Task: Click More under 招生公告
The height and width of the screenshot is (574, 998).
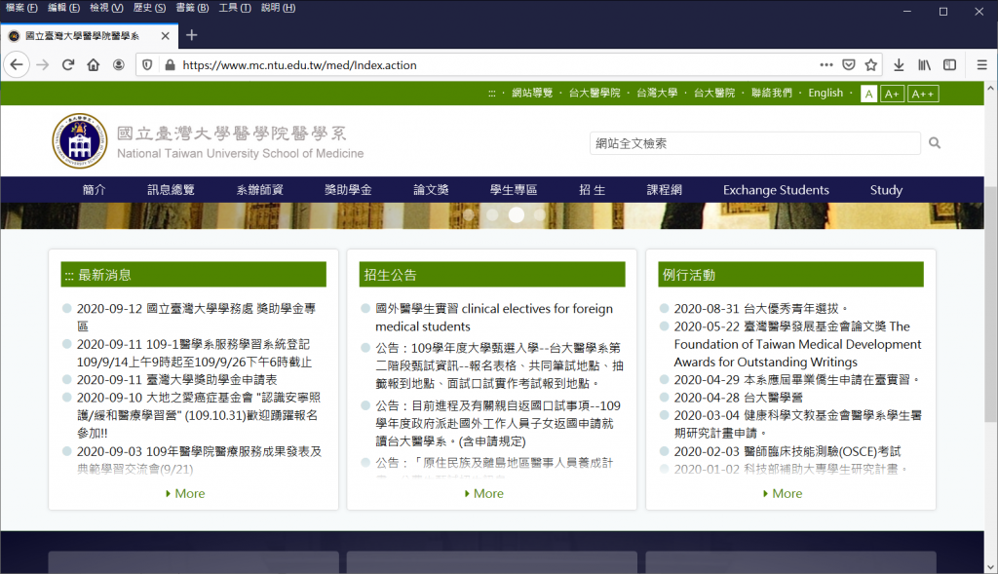Action: coord(483,493)
